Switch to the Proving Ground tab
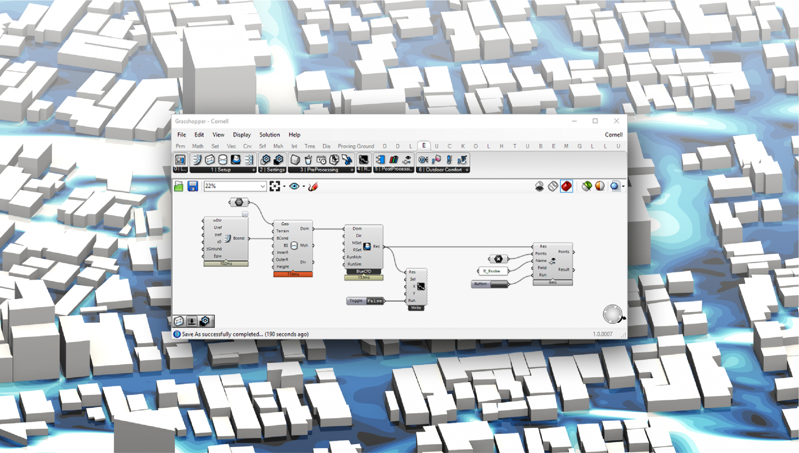 (356, 146)
